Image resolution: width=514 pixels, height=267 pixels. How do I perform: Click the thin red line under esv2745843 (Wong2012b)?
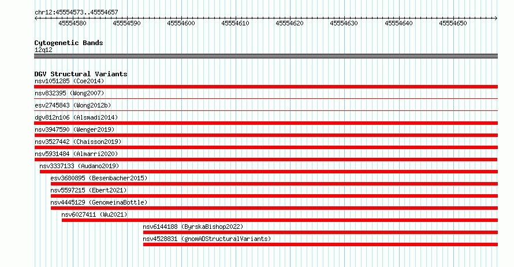pos(266,110)
